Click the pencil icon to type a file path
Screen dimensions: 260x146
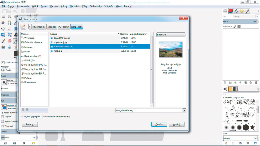24,26
